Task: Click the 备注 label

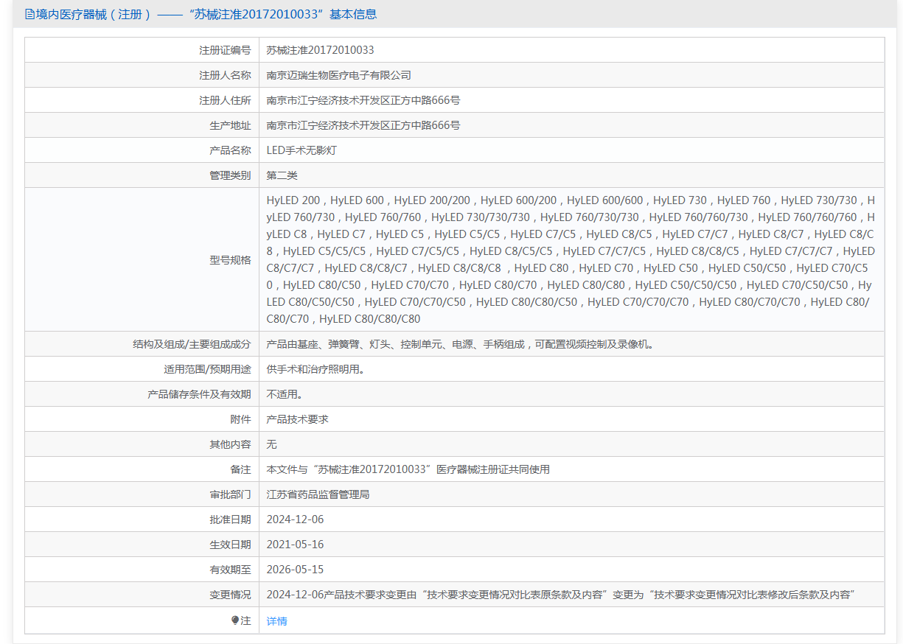Action: (240, 469)
